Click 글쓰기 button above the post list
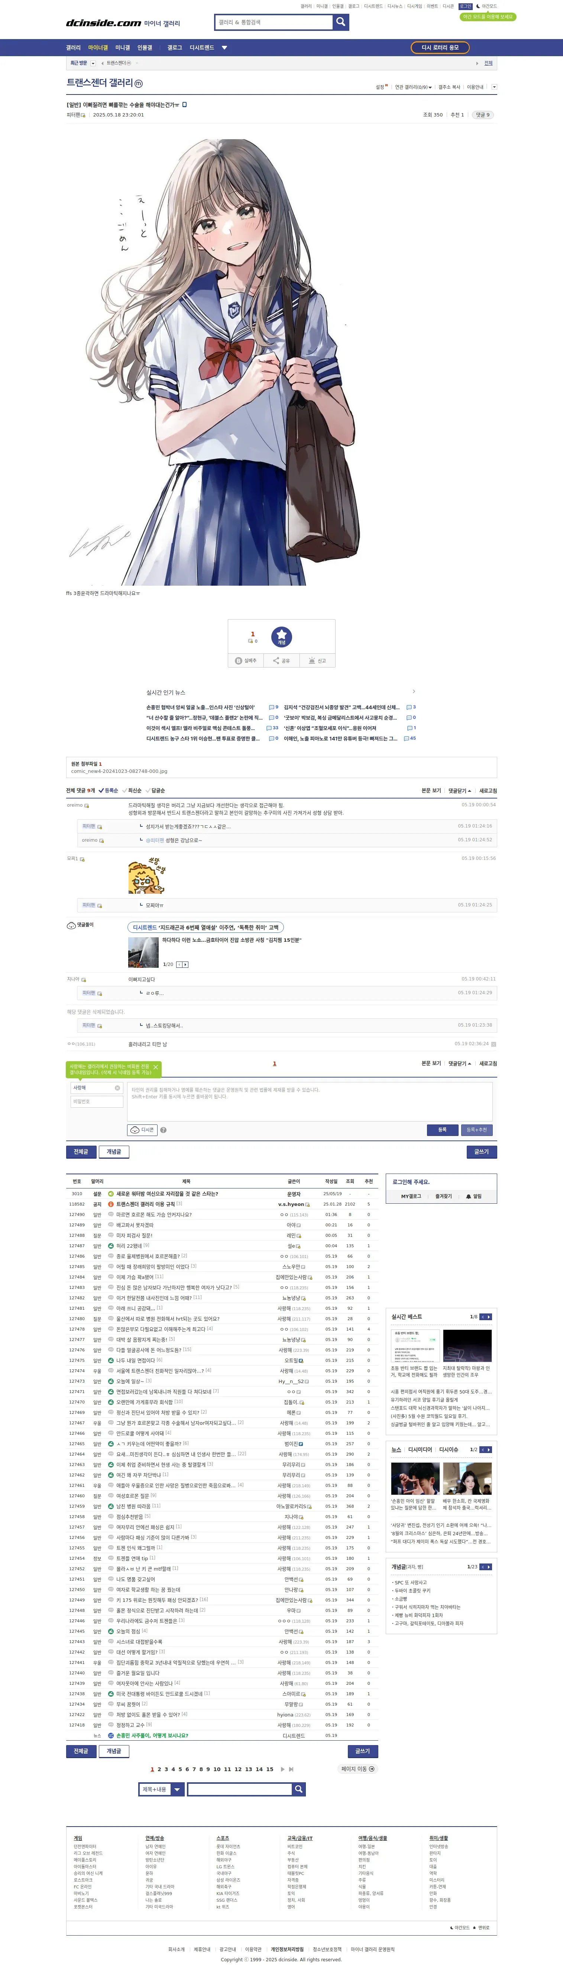 (x=482, y=1151)
